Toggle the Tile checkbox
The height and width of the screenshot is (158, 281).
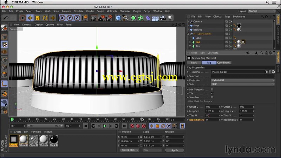point(212,93)
